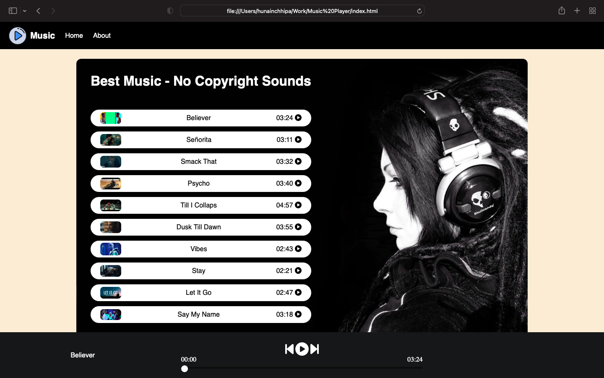The image size is (604, 378).
Task: Click the Let It Go album thumbnail
Action: point(111,293)
